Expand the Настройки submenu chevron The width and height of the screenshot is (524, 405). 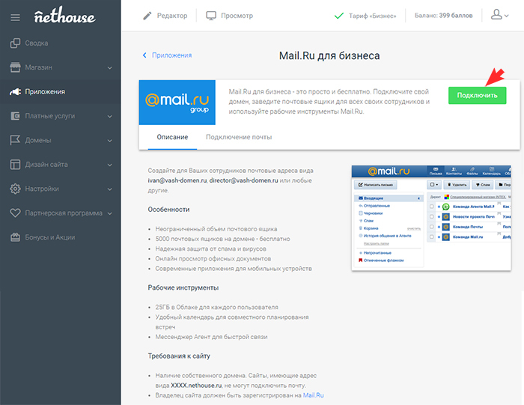tap(109, 189)
